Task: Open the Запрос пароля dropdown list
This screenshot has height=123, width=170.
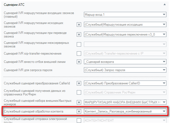Action: click(x=164, y=70)
